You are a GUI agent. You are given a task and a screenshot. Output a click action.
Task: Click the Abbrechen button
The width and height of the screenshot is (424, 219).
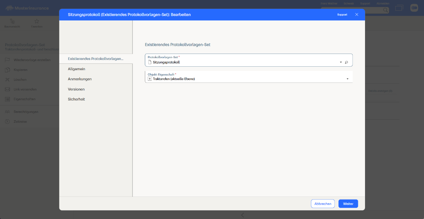(323, 204)
